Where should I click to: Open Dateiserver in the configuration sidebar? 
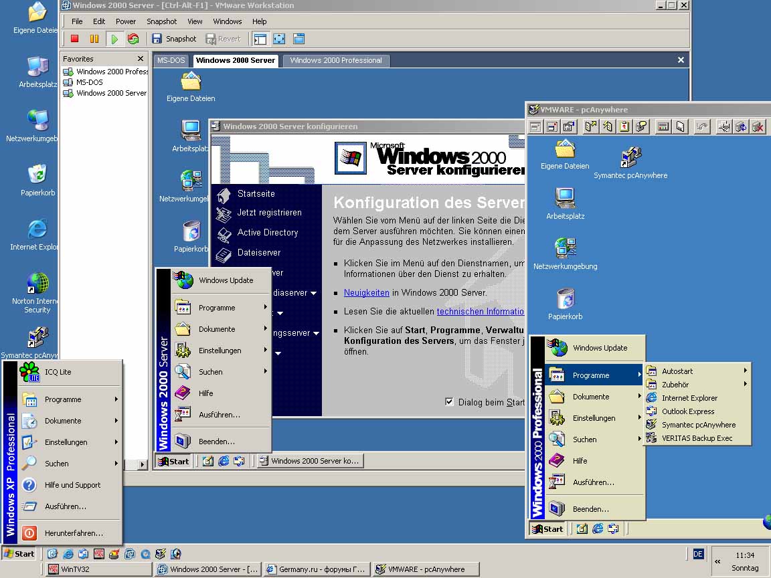(x=248, y=253)
